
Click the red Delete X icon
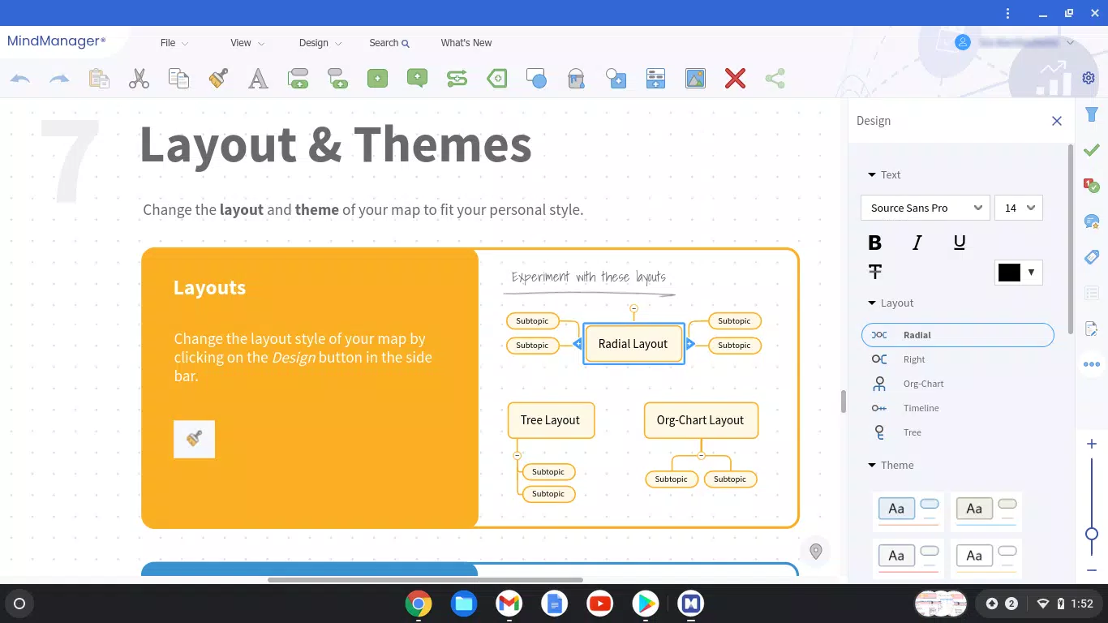(735, 79)
